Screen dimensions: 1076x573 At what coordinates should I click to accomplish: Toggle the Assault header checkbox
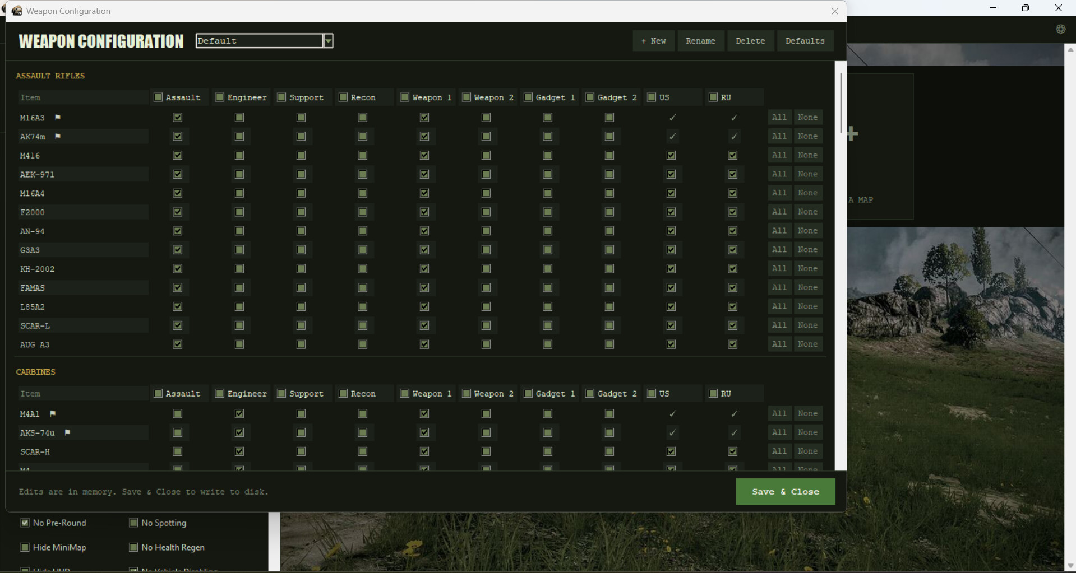point(158,97)
